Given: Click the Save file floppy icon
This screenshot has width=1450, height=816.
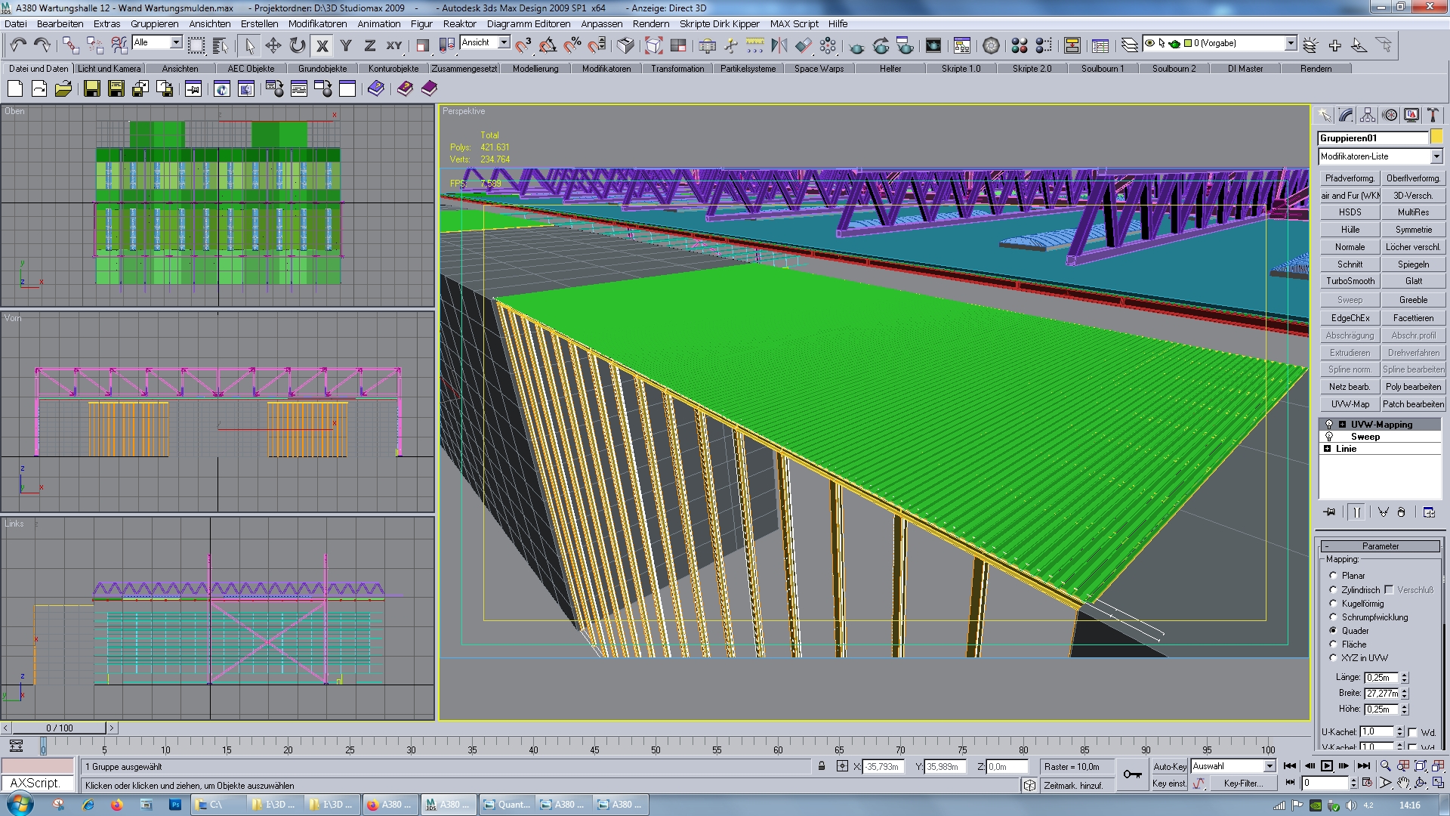Looking at the screenshot, I should pos(92,89).
